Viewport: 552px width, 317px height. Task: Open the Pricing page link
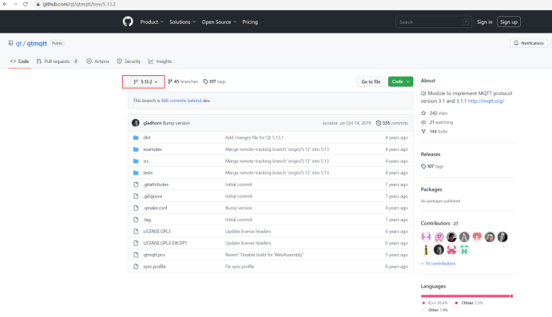(x=250, y=22)
